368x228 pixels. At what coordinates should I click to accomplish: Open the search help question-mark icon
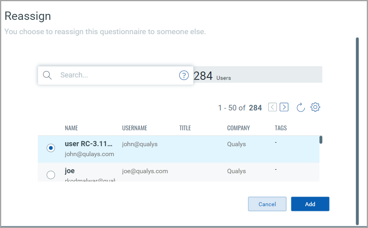click(183, 75)
